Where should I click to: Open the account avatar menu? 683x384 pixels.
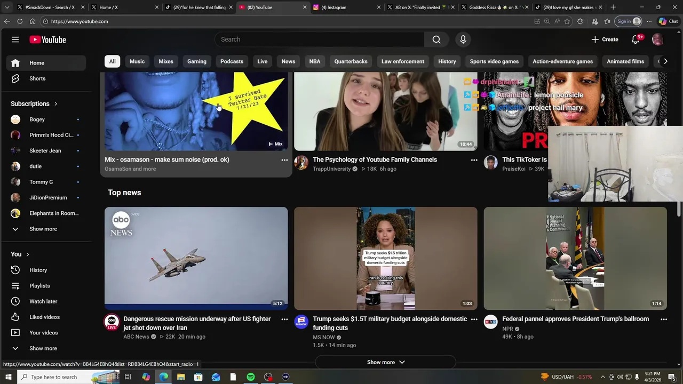[657, 39]
